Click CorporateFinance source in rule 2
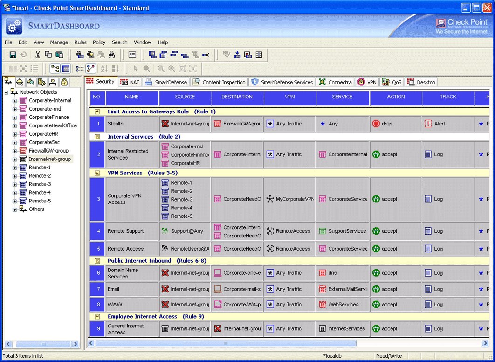The width and height of the screenshot is (495, 362). click(x=186, y=155)
